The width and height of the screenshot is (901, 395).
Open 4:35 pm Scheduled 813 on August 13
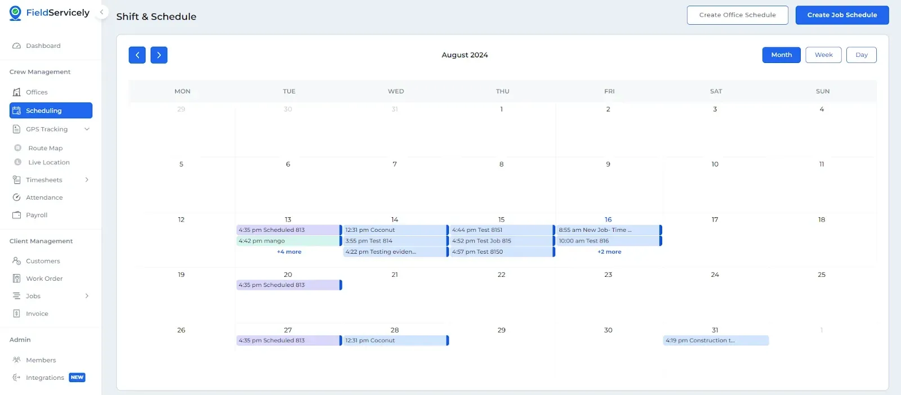[x=289, y=230]
